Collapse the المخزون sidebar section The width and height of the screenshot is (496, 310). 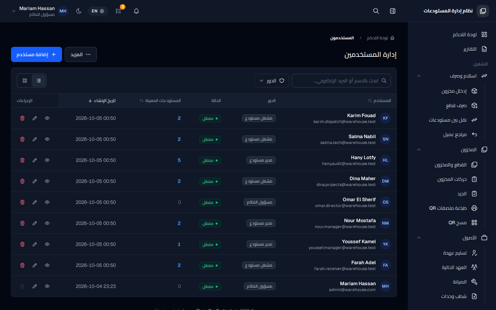(x=452, y=149)
